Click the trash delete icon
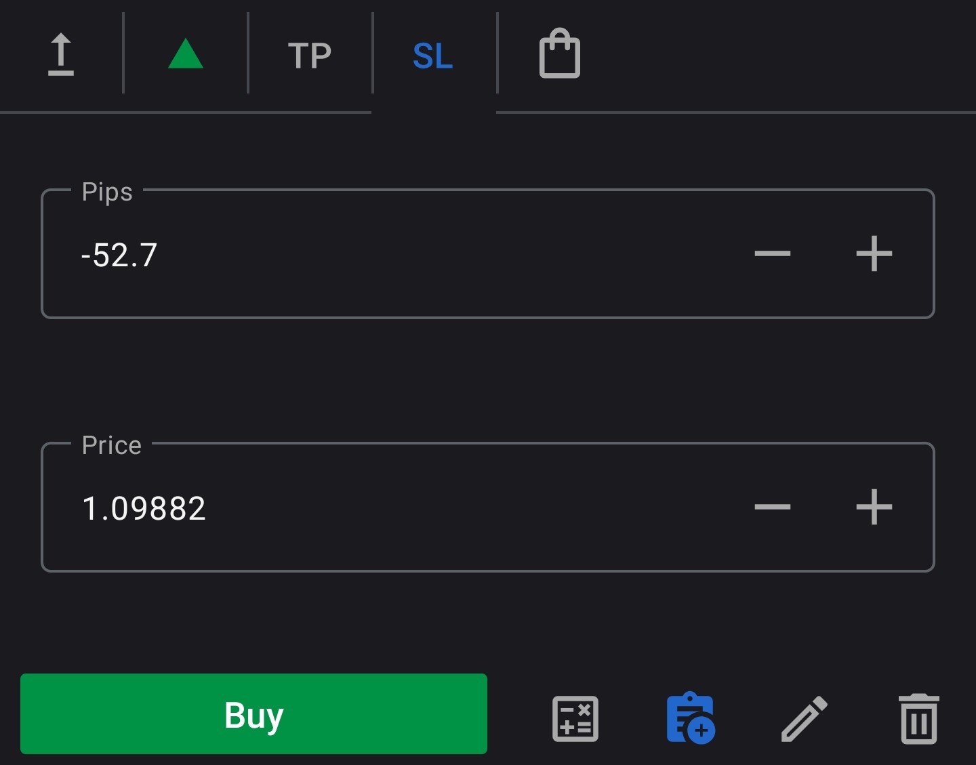976x765 pixels. coord(918,720)
